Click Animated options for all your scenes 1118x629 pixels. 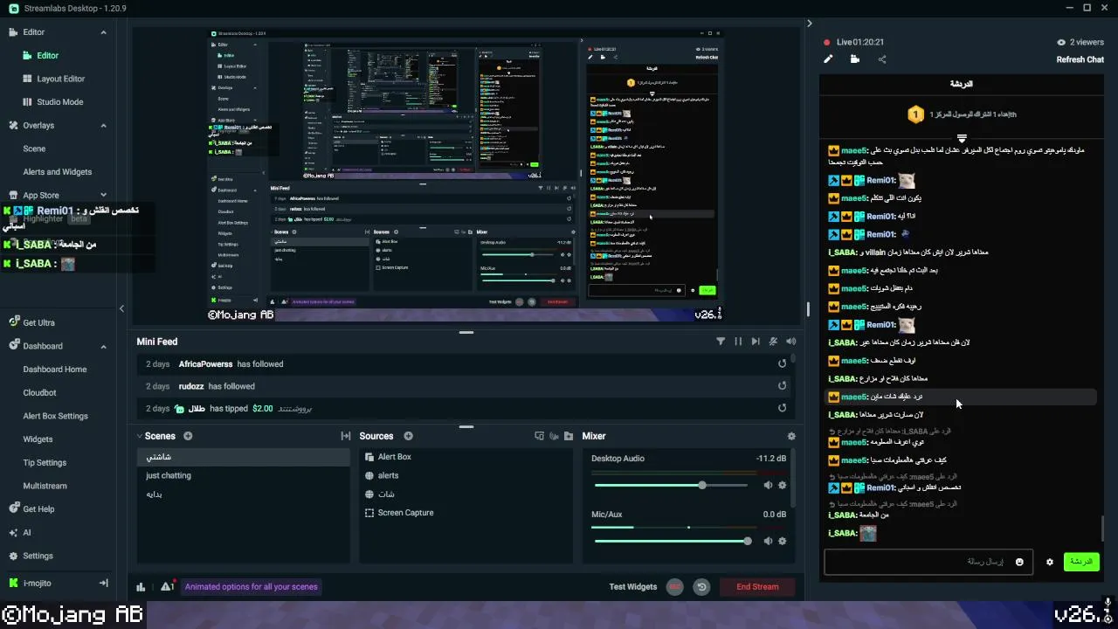click(252, 587)
